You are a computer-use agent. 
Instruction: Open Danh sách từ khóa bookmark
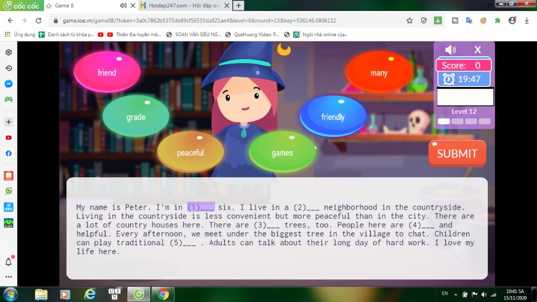67,35
